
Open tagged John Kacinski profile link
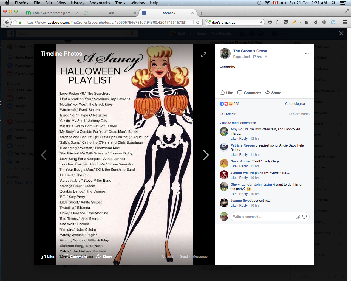pos(265,184)
